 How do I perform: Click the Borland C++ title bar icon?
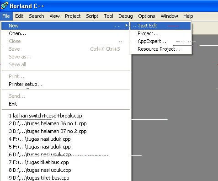(x=4, y=5)
